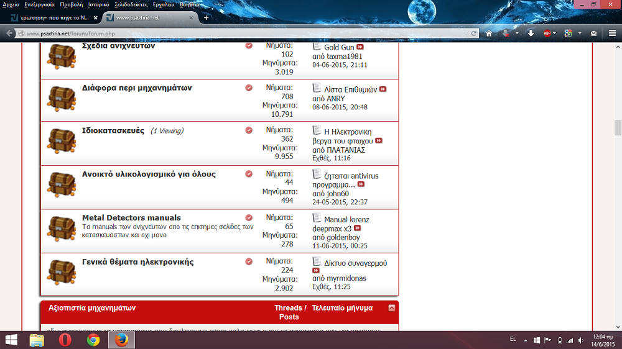
Task: Click go-to-last-post icon next to Λίστα Επιθυμιών
Action: tap(383, 89)
